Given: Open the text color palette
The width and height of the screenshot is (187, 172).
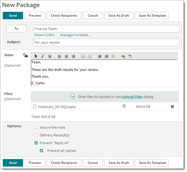Looking at the screenshot, I should [x=113, y=56].
